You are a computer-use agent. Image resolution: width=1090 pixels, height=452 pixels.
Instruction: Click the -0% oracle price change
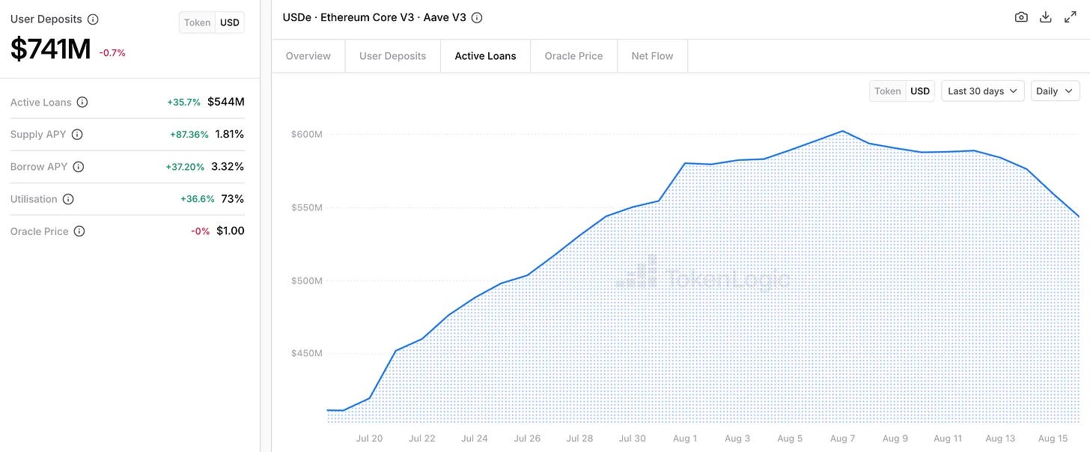pos(201,232)
